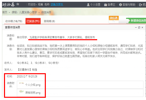This screenshot has width=146, height=100.
Task: Open 客服与帮助 info icon
Action: pyautogui.click(x=120, y=5)
